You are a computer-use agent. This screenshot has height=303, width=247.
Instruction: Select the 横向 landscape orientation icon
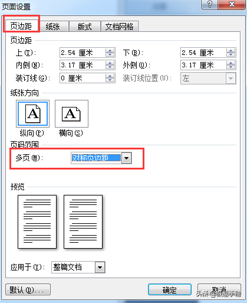click(x=71, y=113)
